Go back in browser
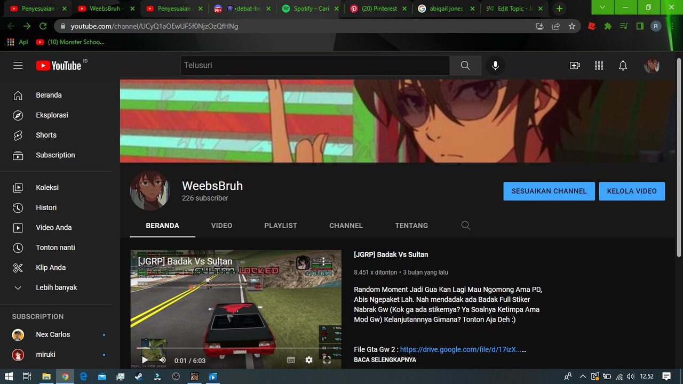 point(11,26)
